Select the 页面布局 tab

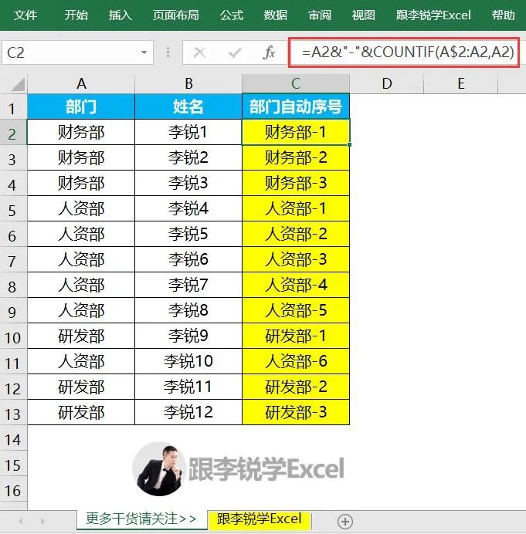point(175,15)
